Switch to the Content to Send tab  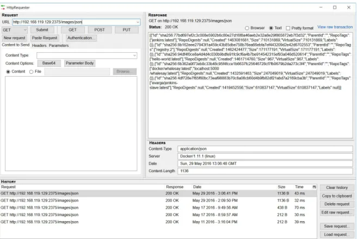(16, 45)
